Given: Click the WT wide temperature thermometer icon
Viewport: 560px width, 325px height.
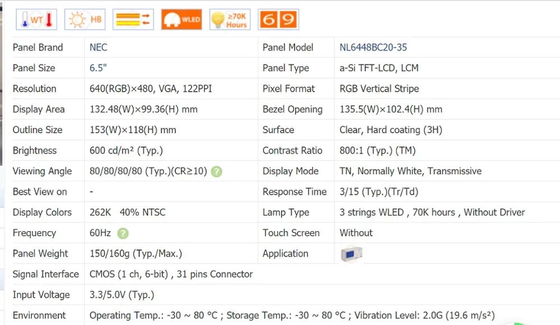Looking at the screenshot, I should pyautogui.click(x=36, y=18).
